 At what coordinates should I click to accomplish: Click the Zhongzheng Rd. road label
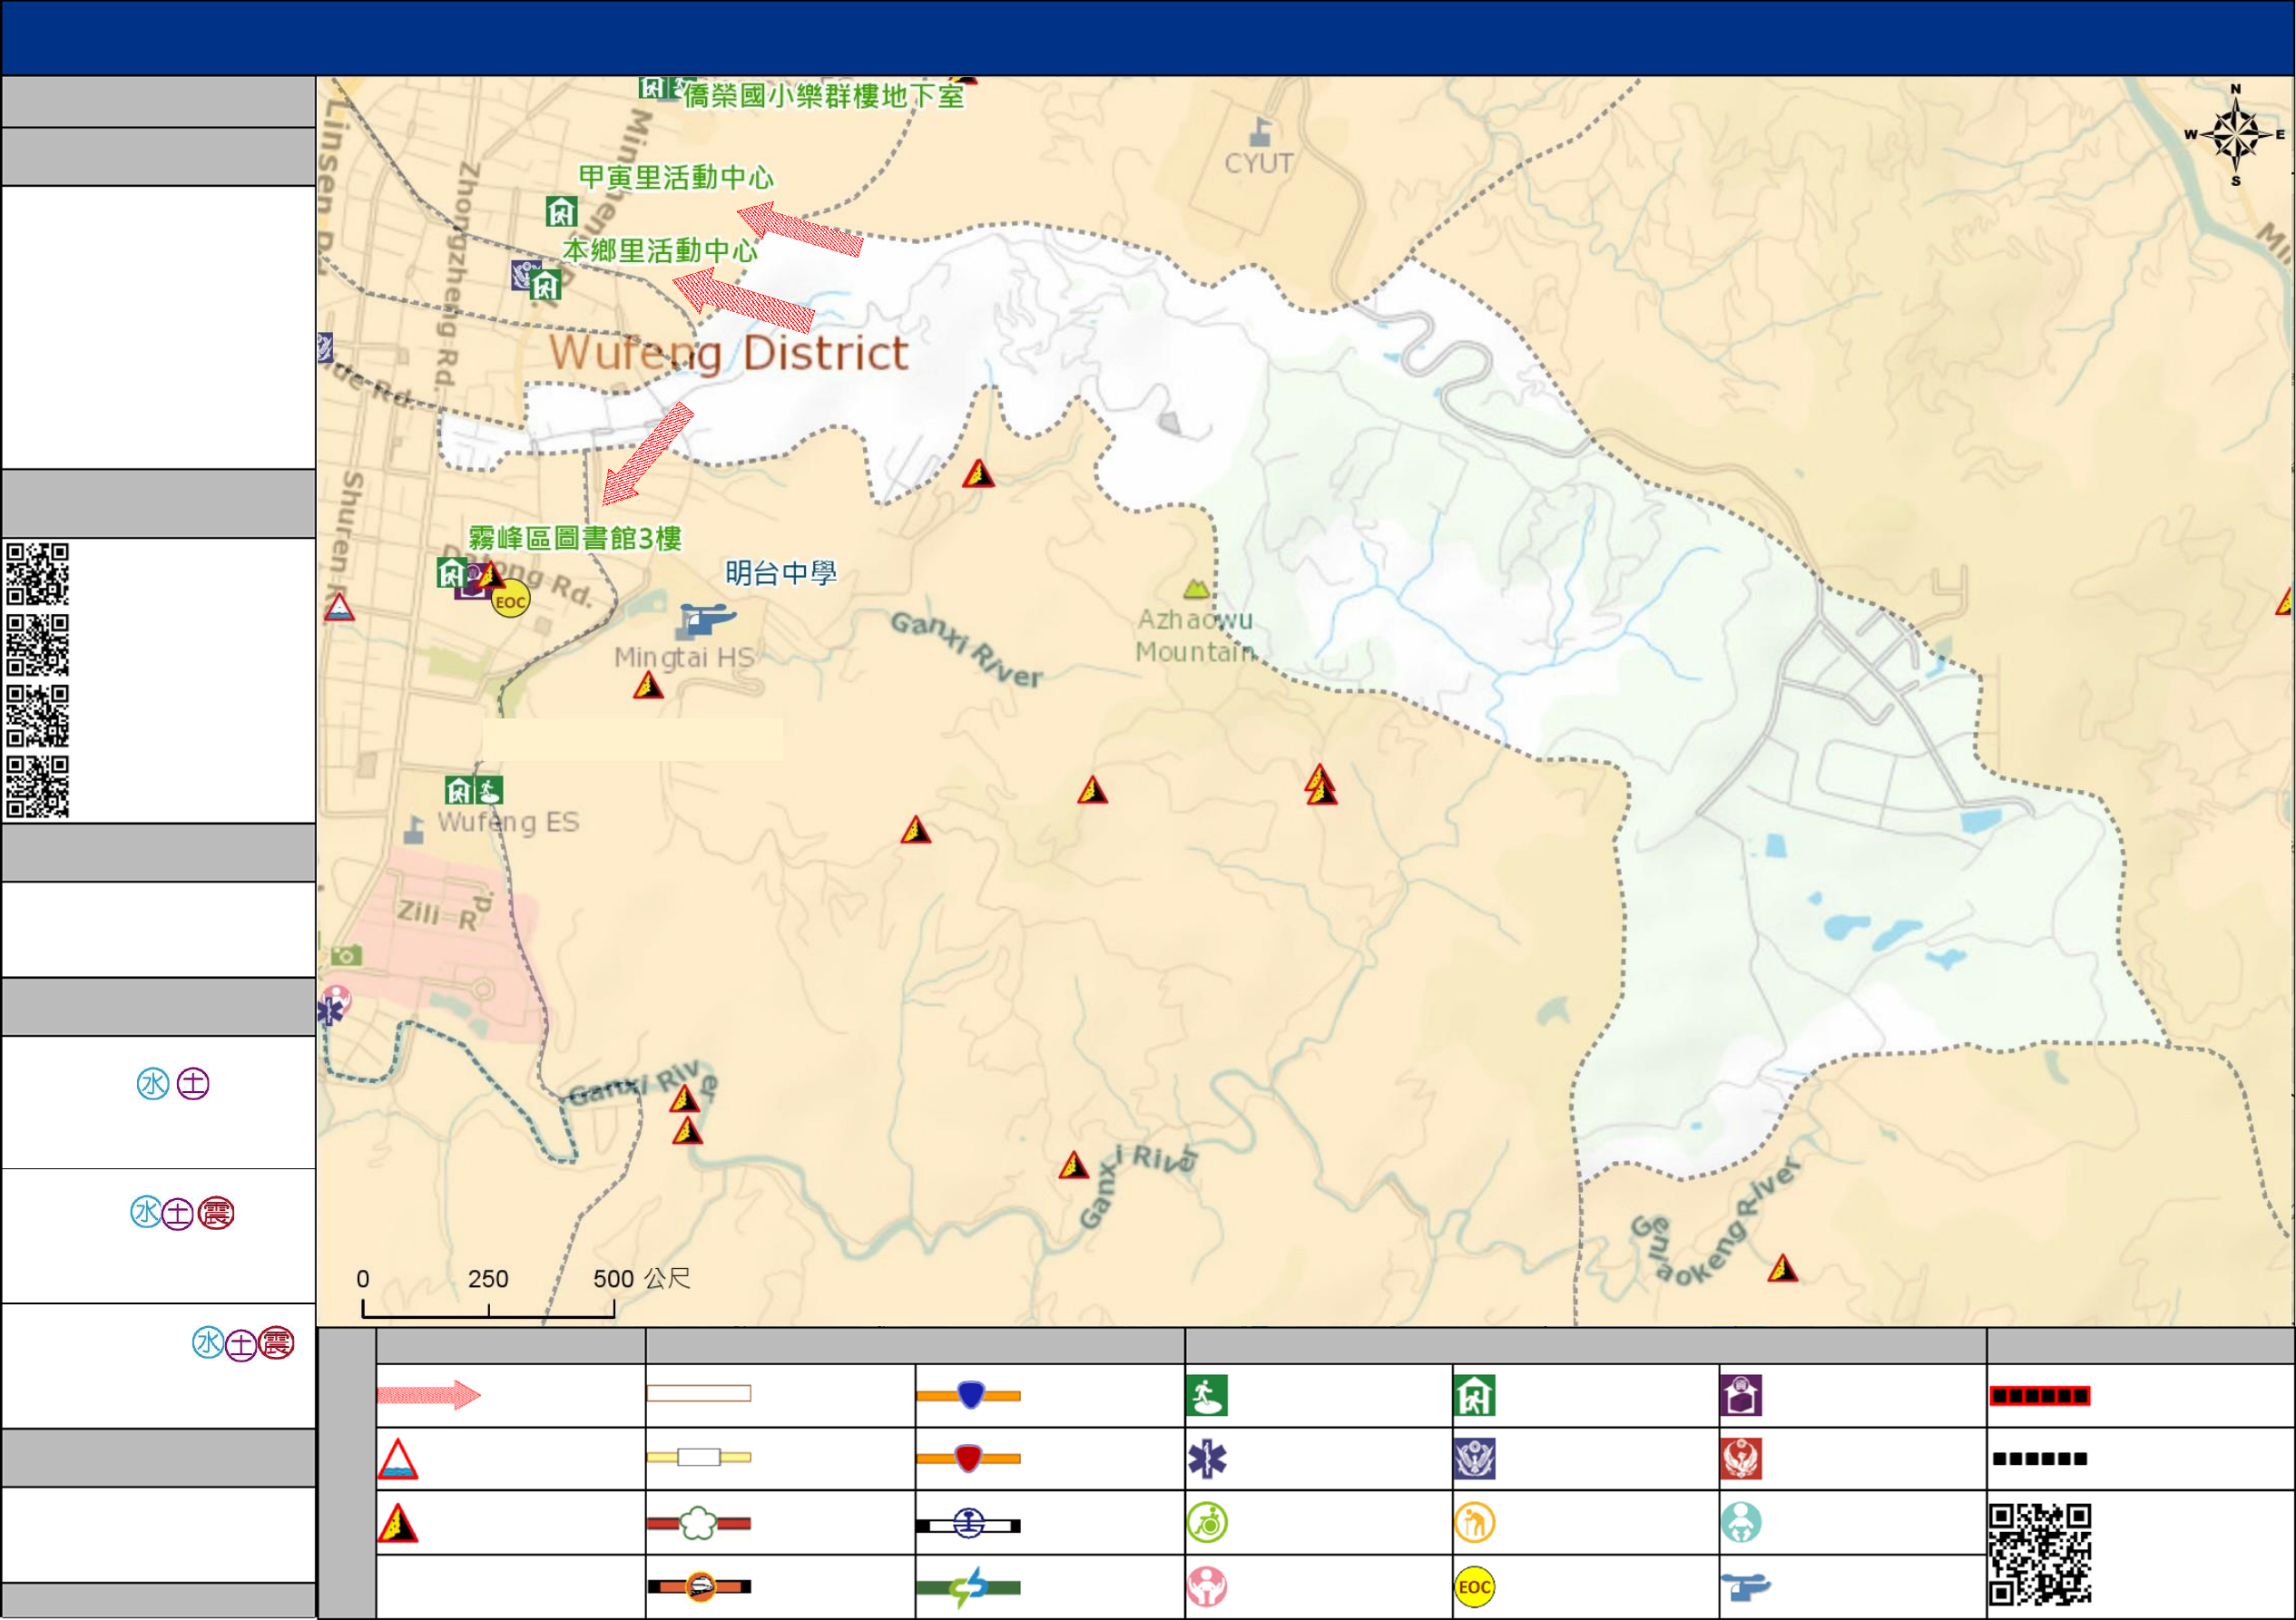[x=456, y=275]
